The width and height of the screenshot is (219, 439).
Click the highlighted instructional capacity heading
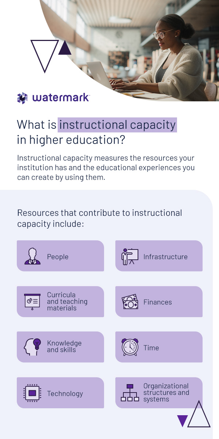118,125
